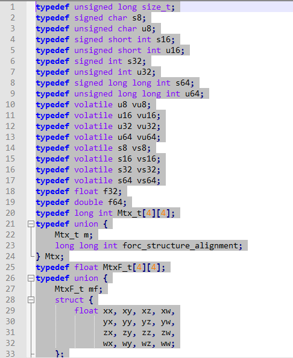Click the forc_structure_alignment identifier
The height and width of the screenshot is (358, 293).
pyautogui.click(x=180, y=246)
